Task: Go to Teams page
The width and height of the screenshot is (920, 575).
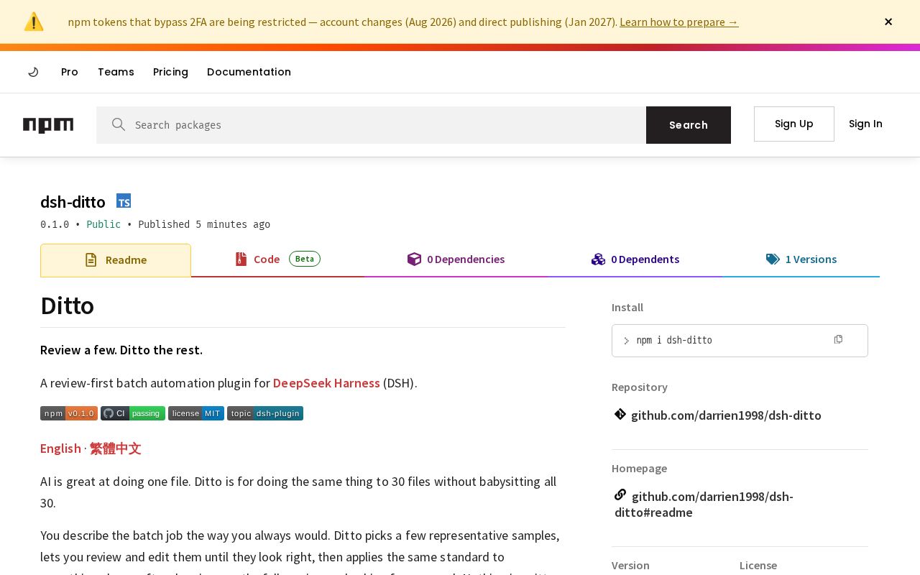Action: [116, 72]
